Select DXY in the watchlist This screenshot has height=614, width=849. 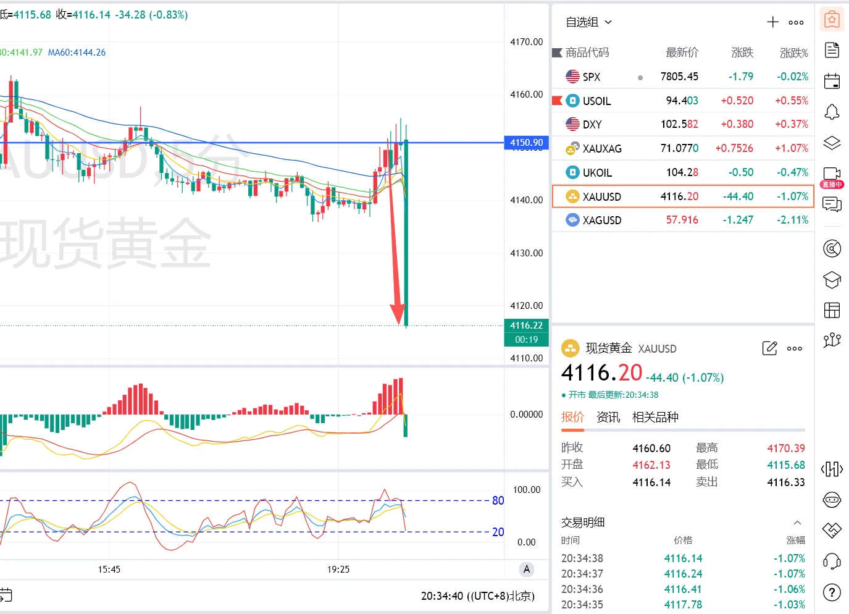pos(683,124)
